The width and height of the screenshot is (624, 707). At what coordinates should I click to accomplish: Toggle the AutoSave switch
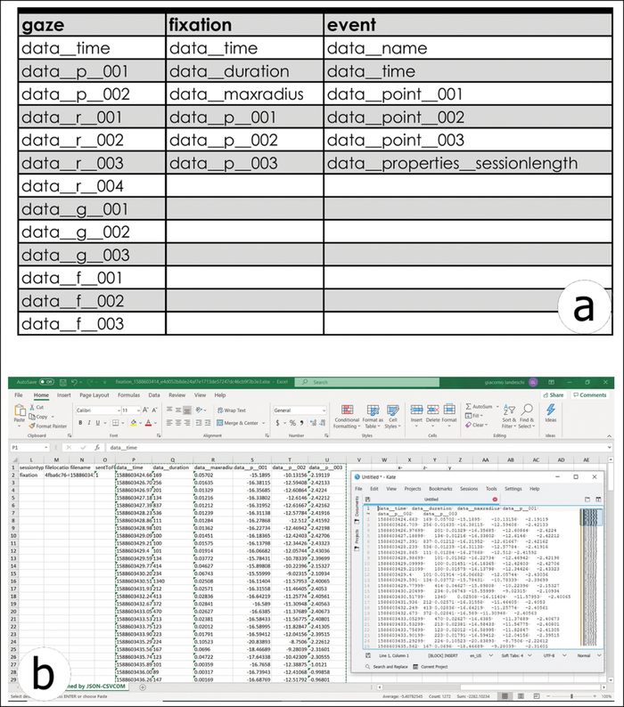(46, 382)
